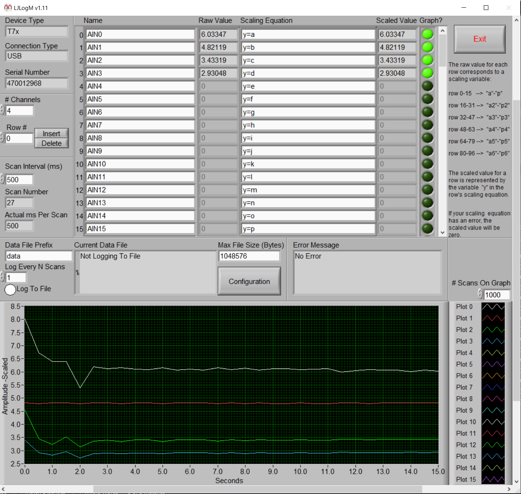This screenshot has height=494, width=521.
Task: Click the Data File Prefix input field
Action: click(39, 256)
